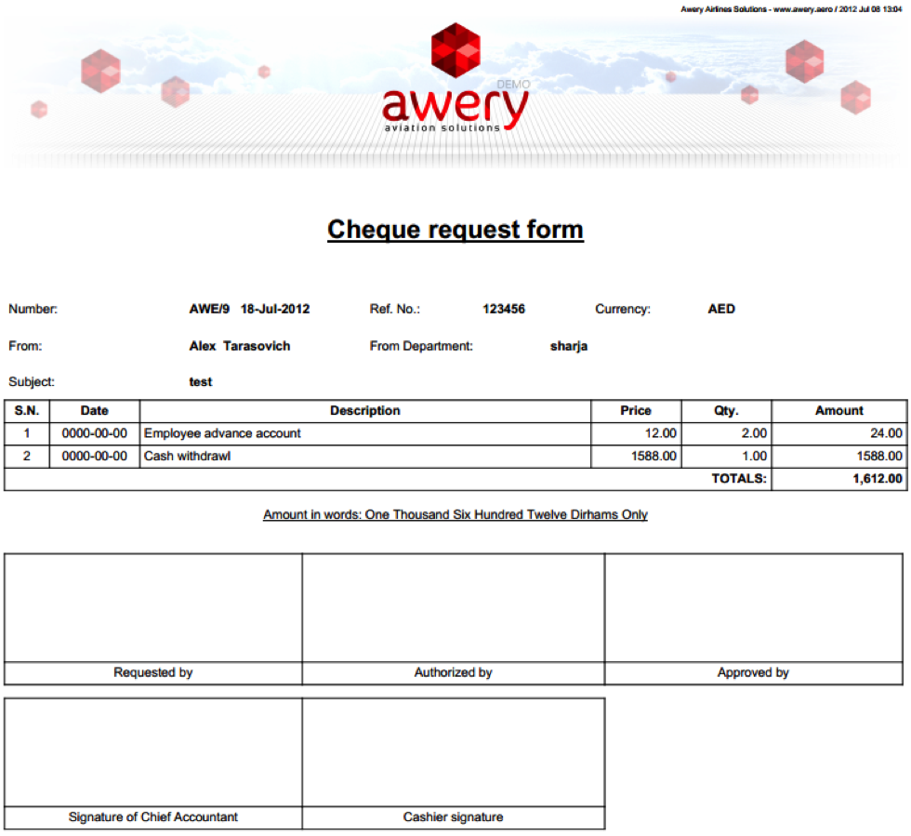Select the Ref. No. value 123456

504,309
